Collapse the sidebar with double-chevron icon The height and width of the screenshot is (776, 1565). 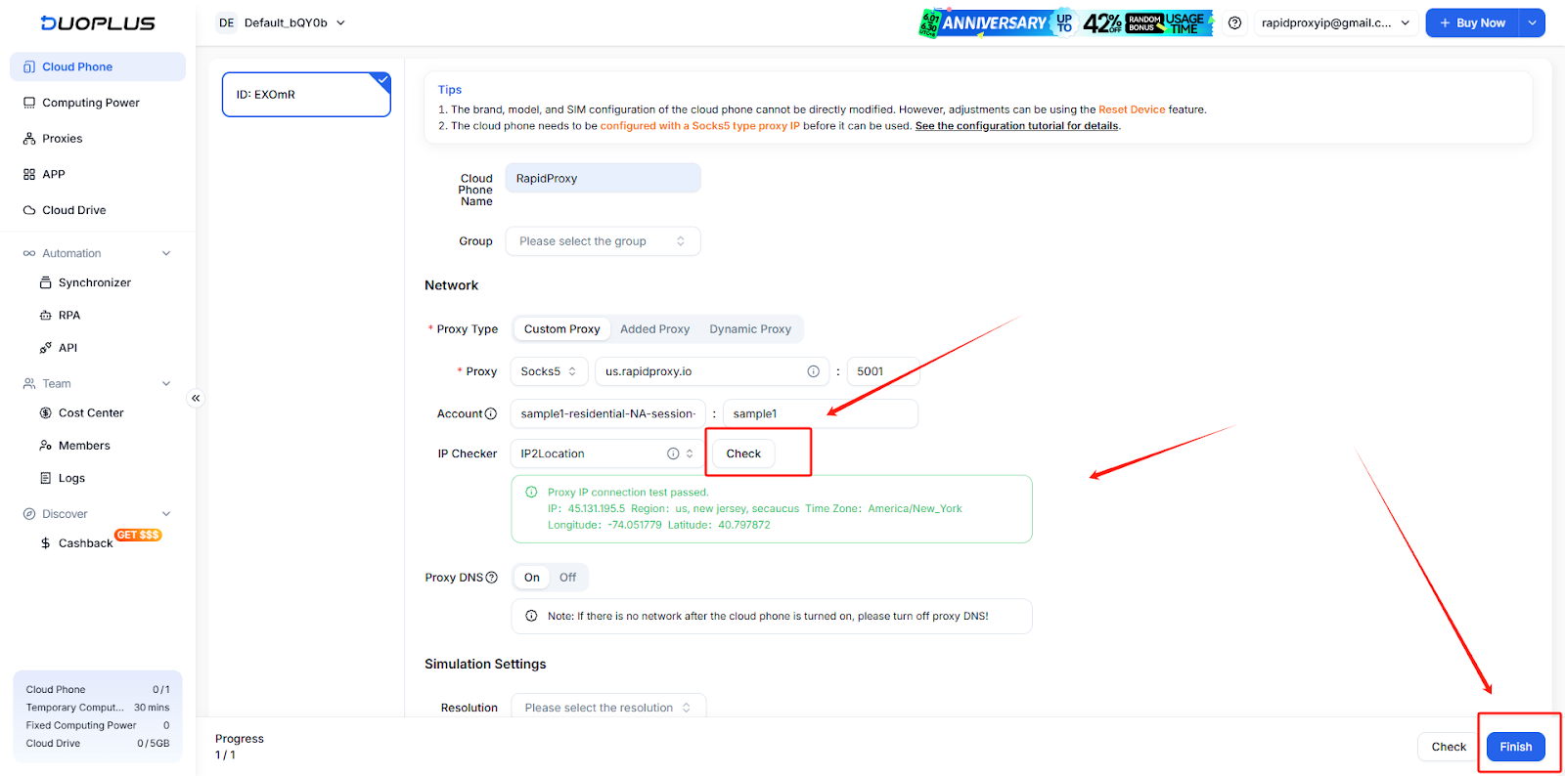tap(196, 398)
